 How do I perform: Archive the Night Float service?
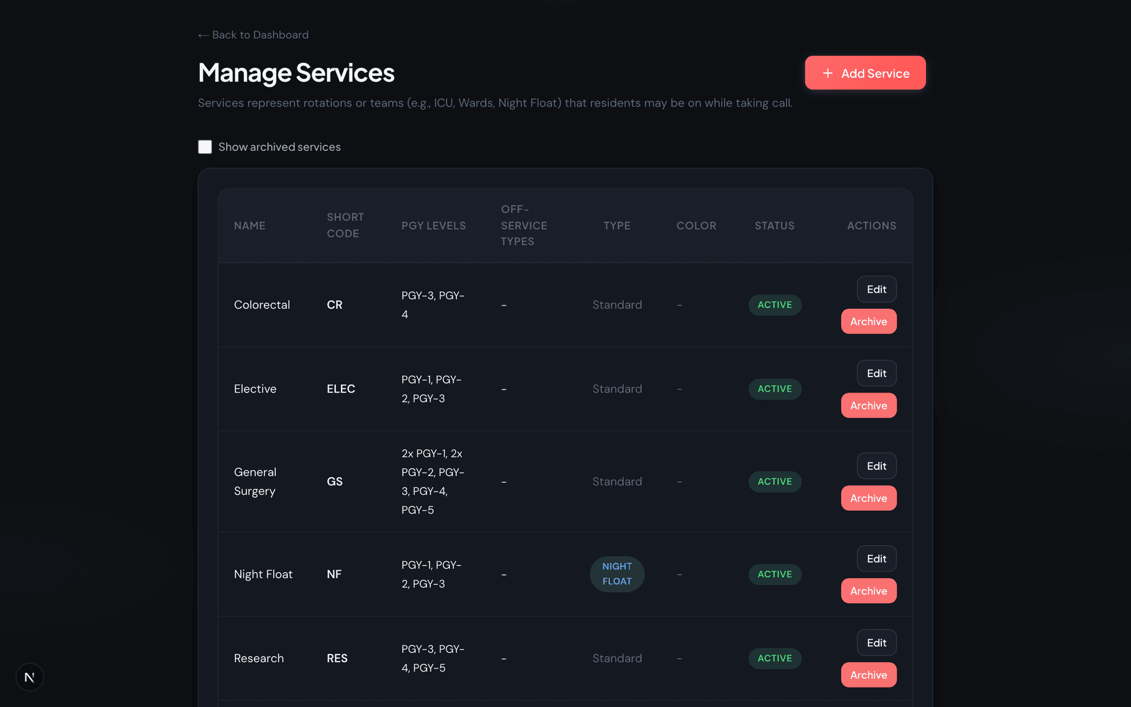(868, 590)
